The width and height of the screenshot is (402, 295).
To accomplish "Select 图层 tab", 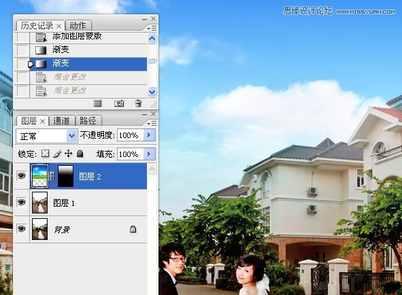I will (x=29, y=121).
